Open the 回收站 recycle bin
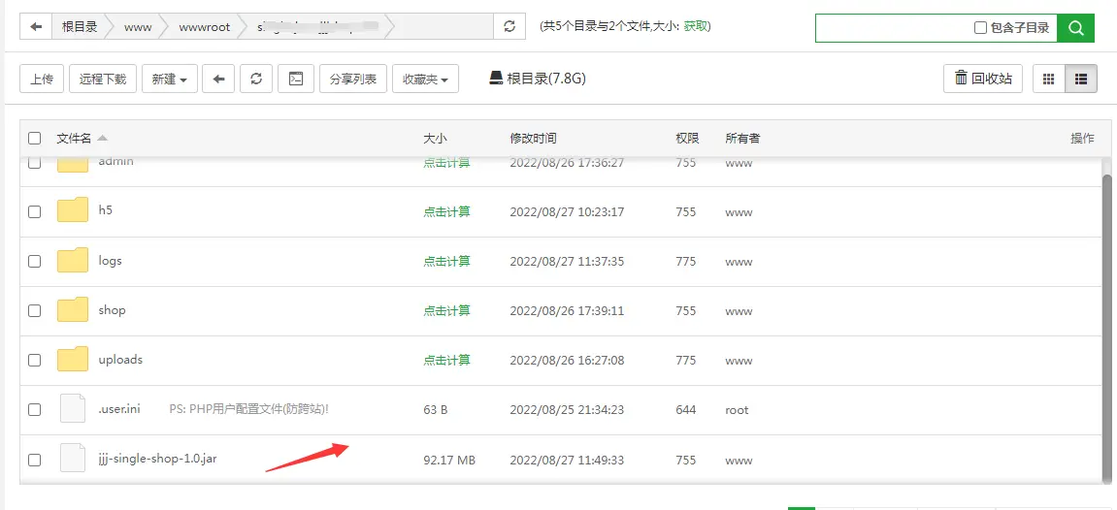1117x510 pixels. pyautogui.click(x=983, y=79)
